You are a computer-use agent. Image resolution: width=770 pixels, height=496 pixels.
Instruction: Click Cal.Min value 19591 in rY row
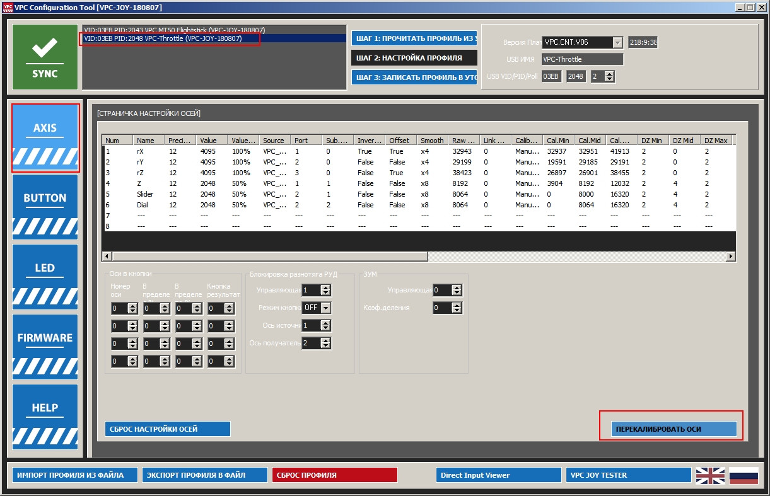557,162
